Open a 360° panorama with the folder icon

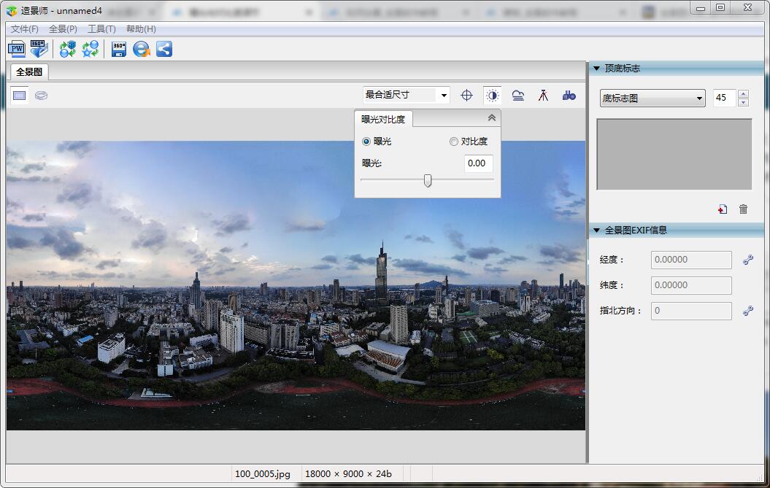pyautogui.click(x=39, y=49)
